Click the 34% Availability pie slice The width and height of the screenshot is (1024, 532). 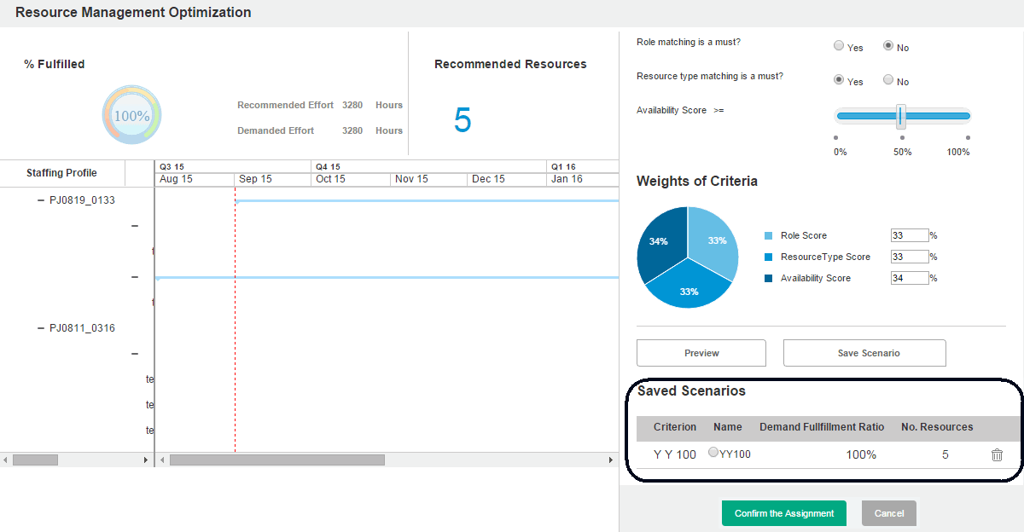coord(659,241)
